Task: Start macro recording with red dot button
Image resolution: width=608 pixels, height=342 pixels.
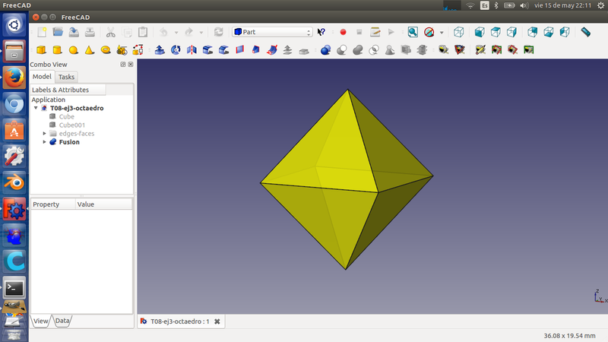Action: coord(343,32)
